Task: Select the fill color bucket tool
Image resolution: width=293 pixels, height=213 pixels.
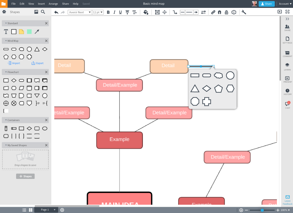Action: click(146, 12)
